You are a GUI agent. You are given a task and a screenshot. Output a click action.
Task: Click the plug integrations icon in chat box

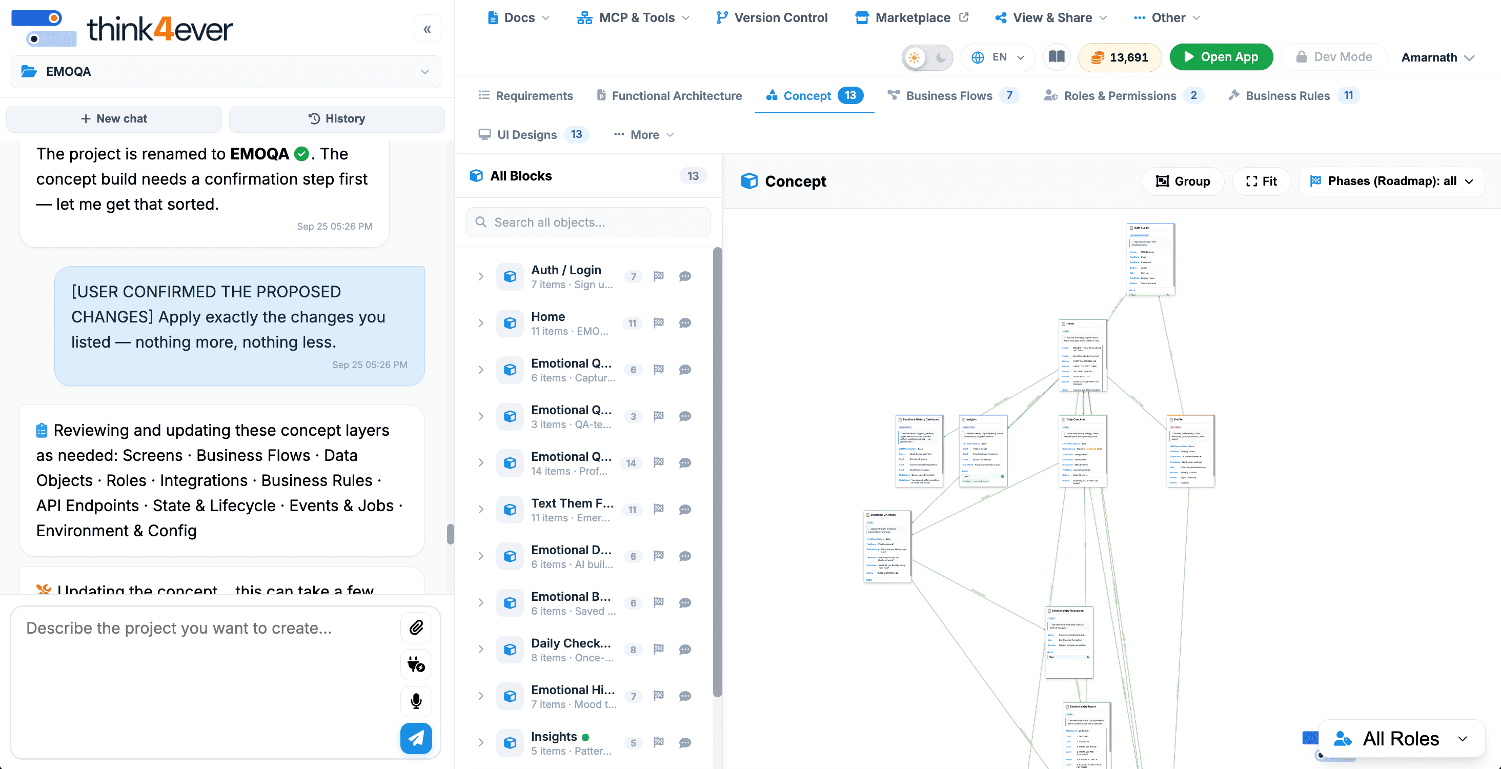[416, 664]
